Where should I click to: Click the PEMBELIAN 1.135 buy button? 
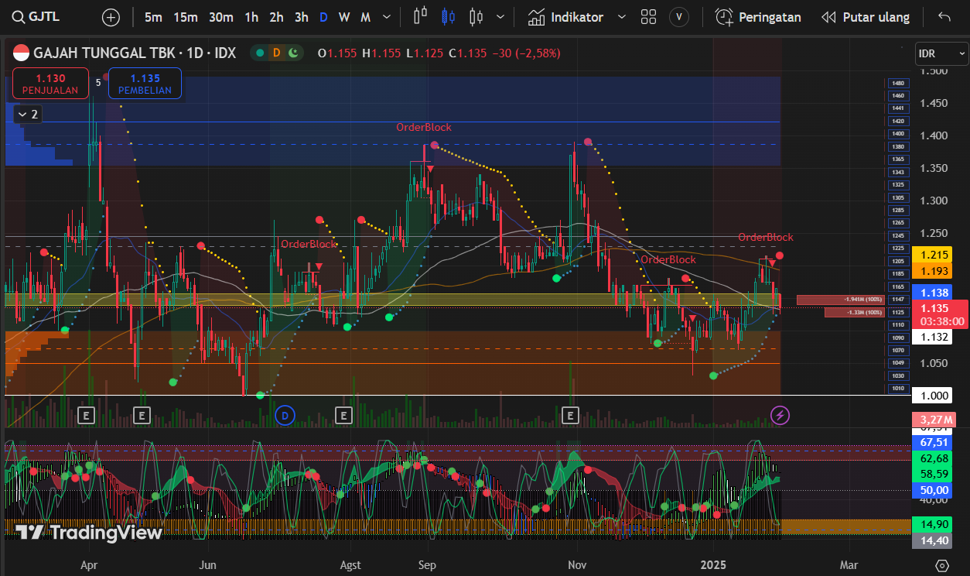click(x=145, y=84)
